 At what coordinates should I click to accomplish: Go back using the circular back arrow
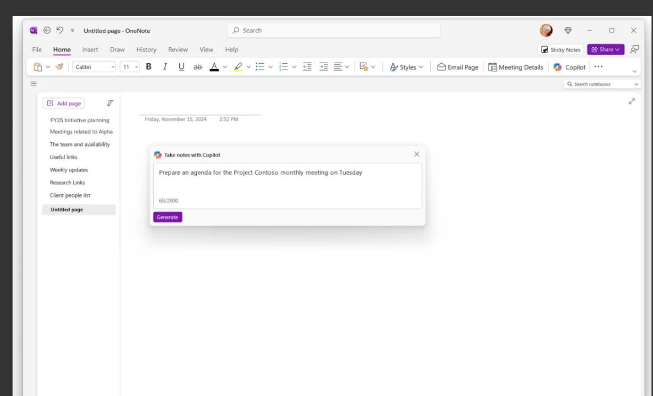click(47, 30)
